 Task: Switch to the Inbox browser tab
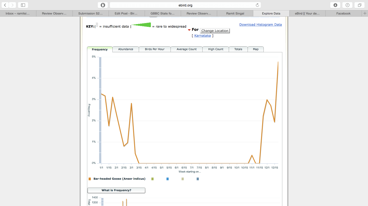coord(18,13)
